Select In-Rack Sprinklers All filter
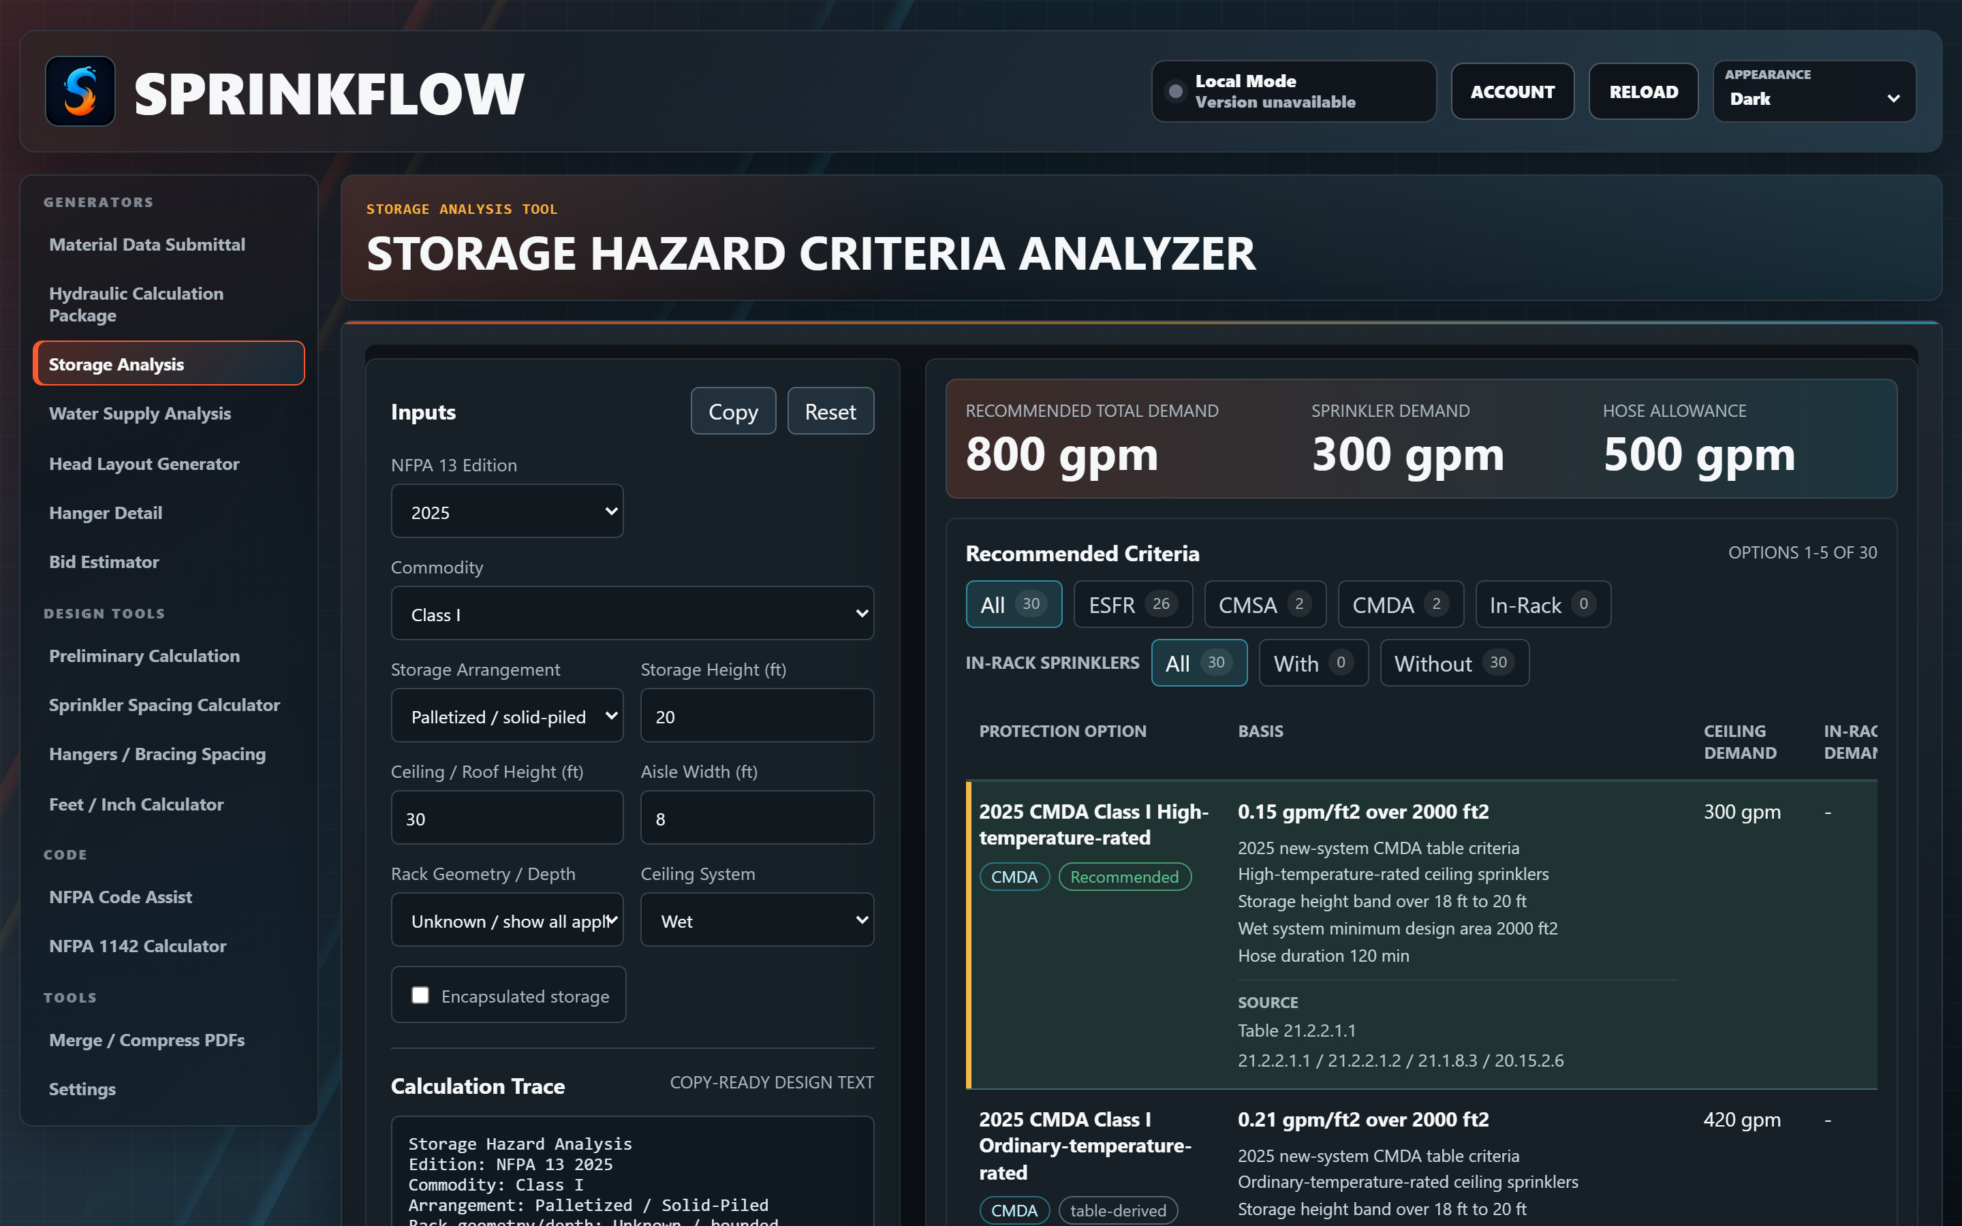1962x1226 pixels. coord(1199,663)
